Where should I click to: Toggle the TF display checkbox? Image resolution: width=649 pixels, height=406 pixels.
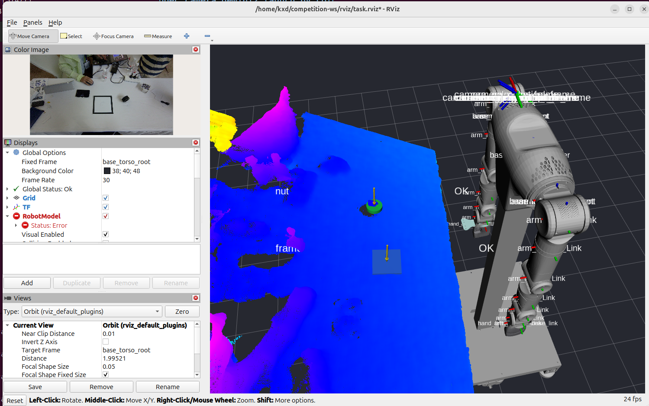tap(106, 207)
